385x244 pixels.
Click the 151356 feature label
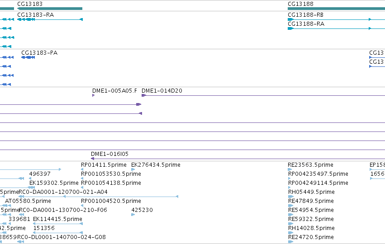tap(44, 228)
